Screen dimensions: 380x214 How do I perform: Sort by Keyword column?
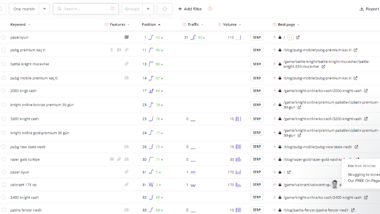click(20, 24)
